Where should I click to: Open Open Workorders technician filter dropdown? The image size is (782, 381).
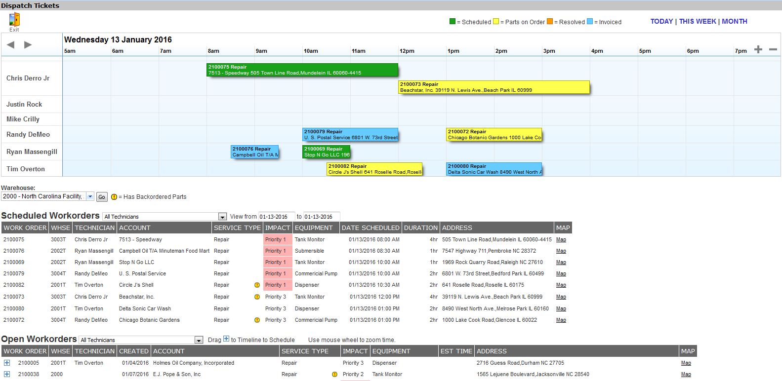click(x=141, y=340)
